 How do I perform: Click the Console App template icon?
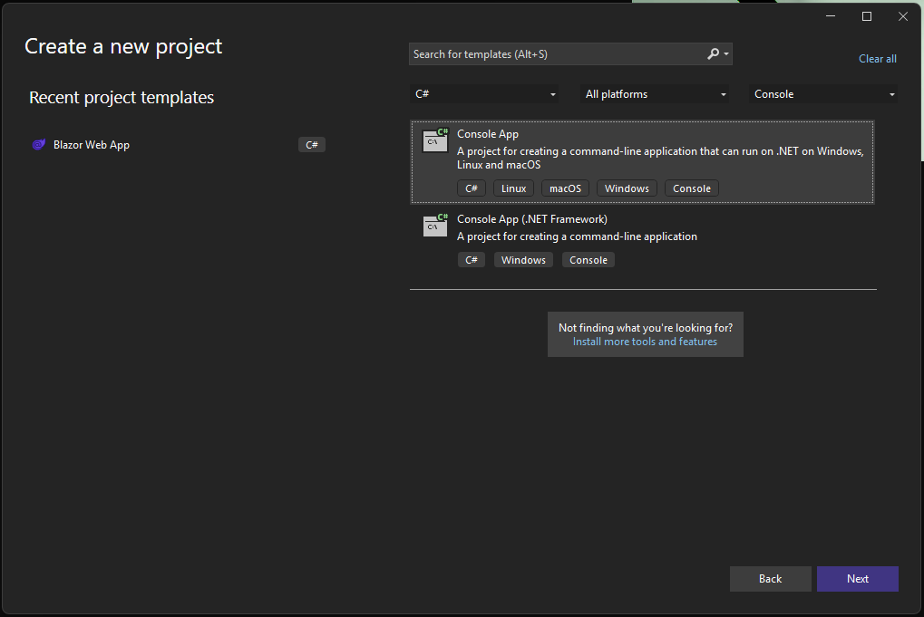point(435,140)
